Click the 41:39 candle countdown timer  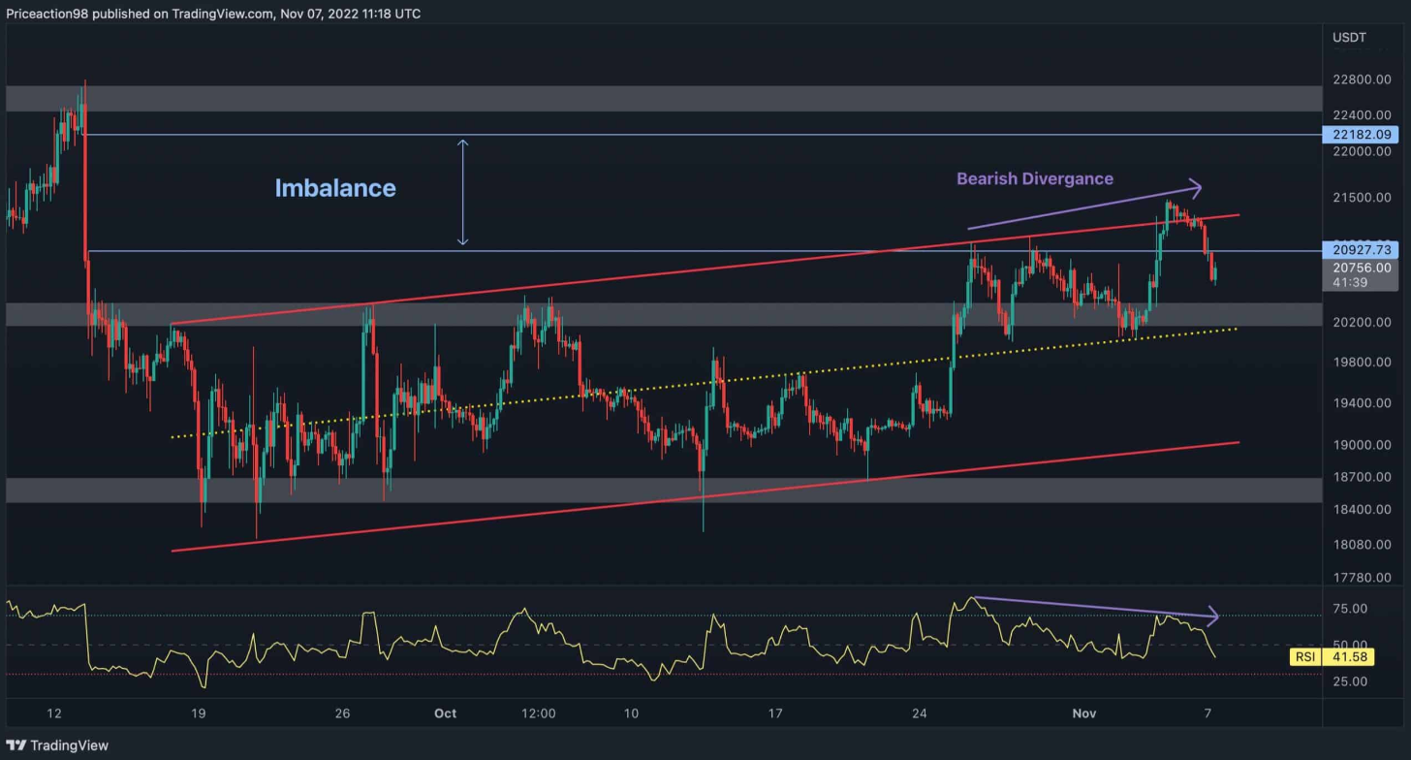point(1350,283)
